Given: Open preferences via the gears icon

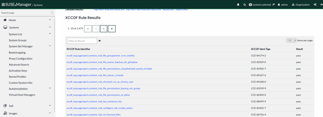Looking at the screenshot, I should 315,5.
